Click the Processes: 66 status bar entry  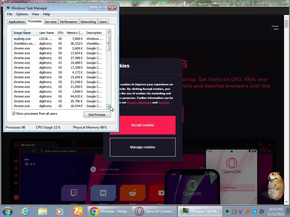15,127
